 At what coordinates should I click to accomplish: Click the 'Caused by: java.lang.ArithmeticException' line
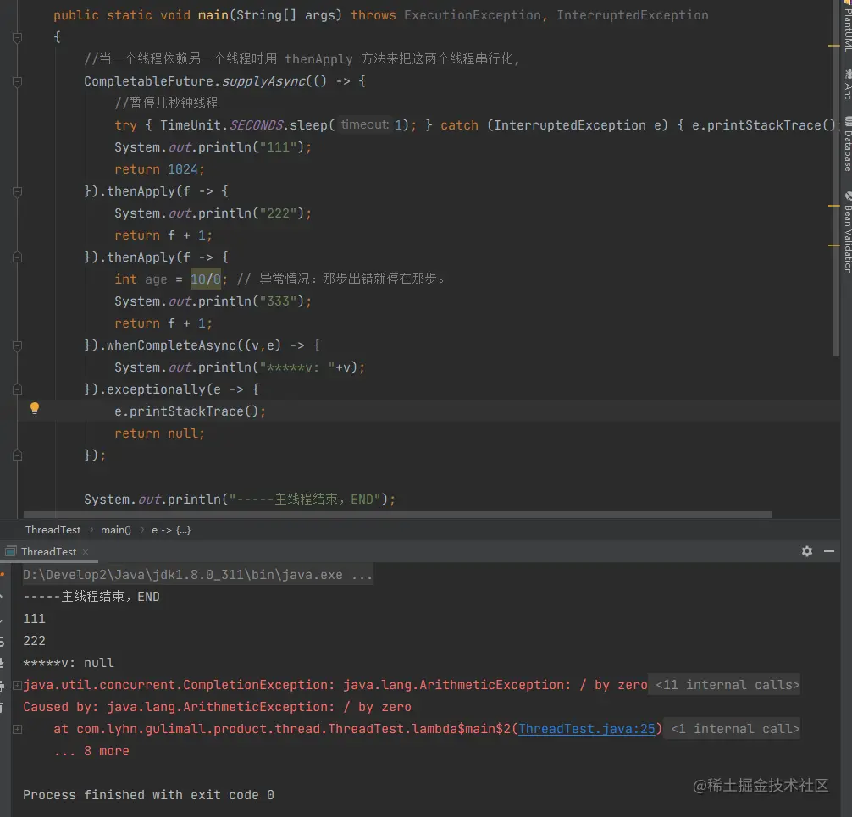tap(217, 707)
